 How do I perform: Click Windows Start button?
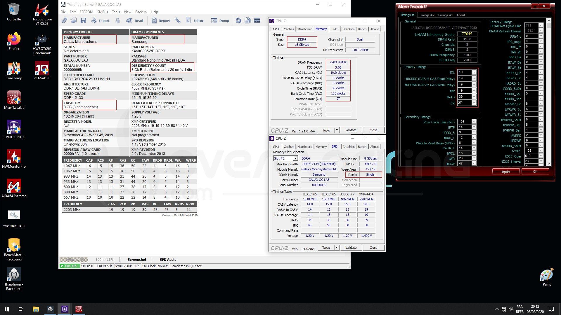tap(7, 309)
